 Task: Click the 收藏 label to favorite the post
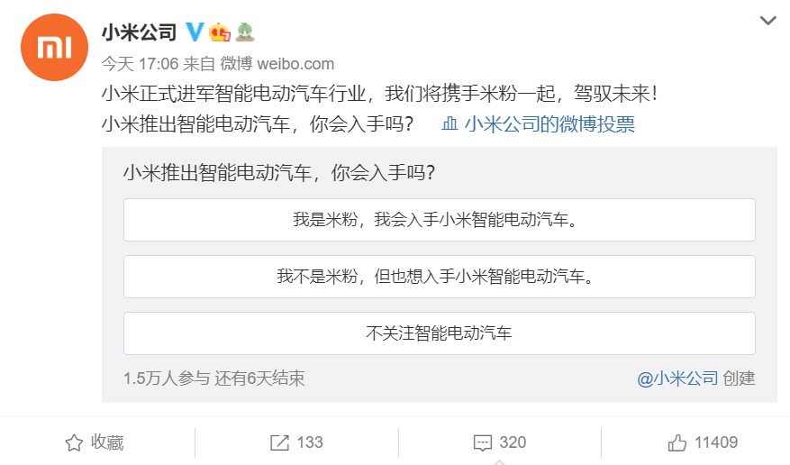107,442
